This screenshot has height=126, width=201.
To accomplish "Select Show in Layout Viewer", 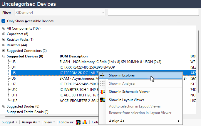I will pyautogui.click(x=126, y=100).
